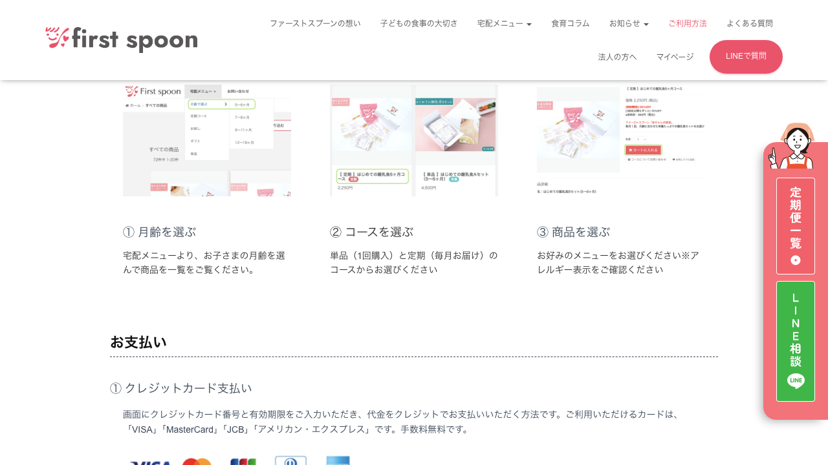Click the heading ② コースを選ぶ
The image size is (828, 465).
371,232
